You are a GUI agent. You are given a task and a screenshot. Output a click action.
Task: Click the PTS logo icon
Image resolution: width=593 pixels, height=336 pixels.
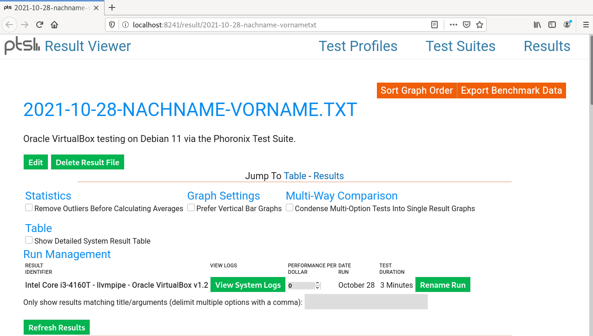click(22, 46)
